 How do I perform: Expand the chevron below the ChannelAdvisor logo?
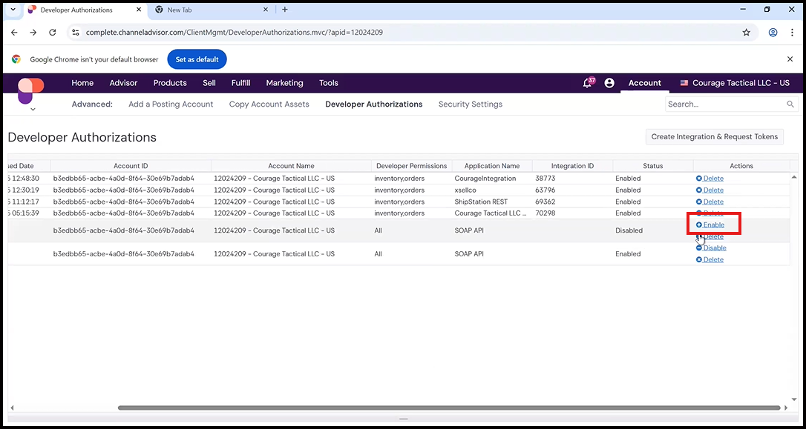(x=33, y=110)
